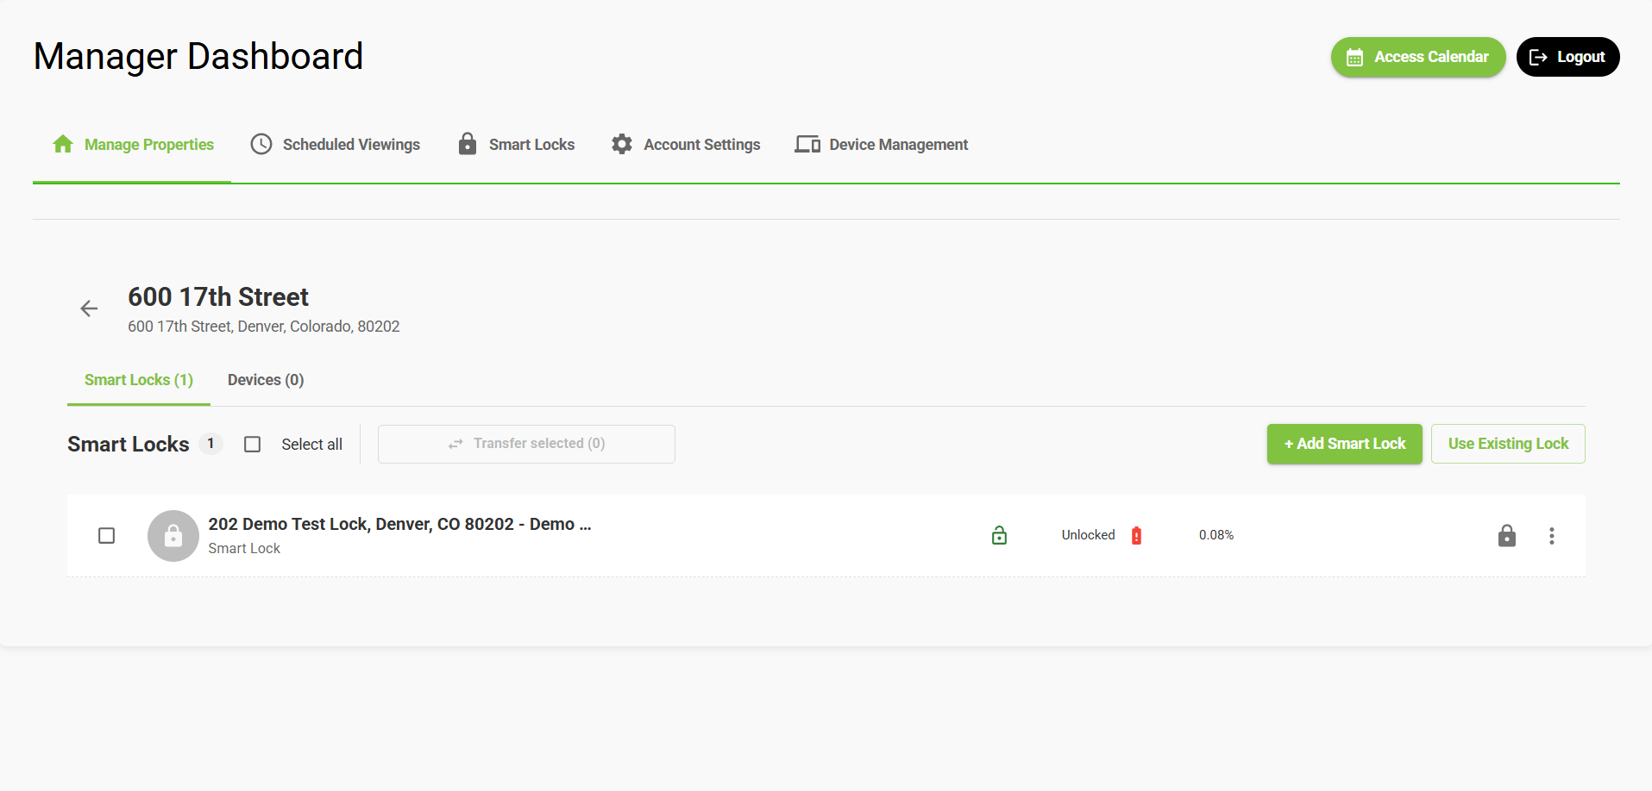
Task: Click the Transfer selected (0) button
Action: point(526,444)
